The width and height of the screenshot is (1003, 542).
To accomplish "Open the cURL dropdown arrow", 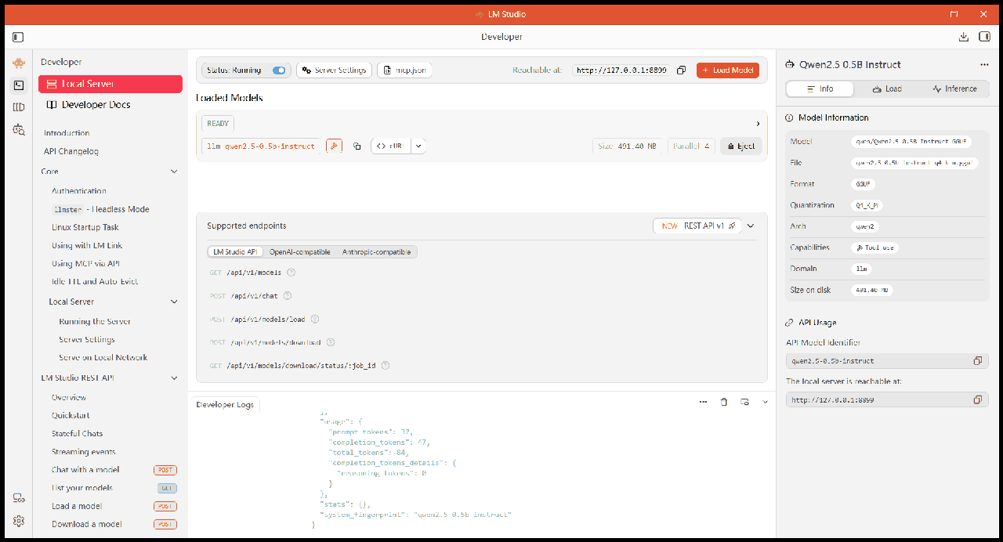I will [418, 146].
